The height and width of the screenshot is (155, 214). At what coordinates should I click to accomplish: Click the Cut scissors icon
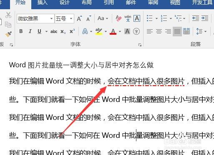8,15
